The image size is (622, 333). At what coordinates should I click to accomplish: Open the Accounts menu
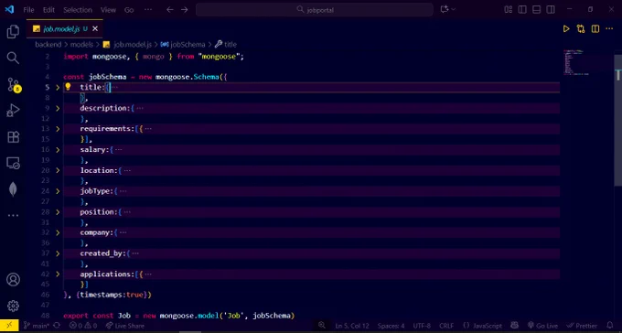tap(13, 280)
